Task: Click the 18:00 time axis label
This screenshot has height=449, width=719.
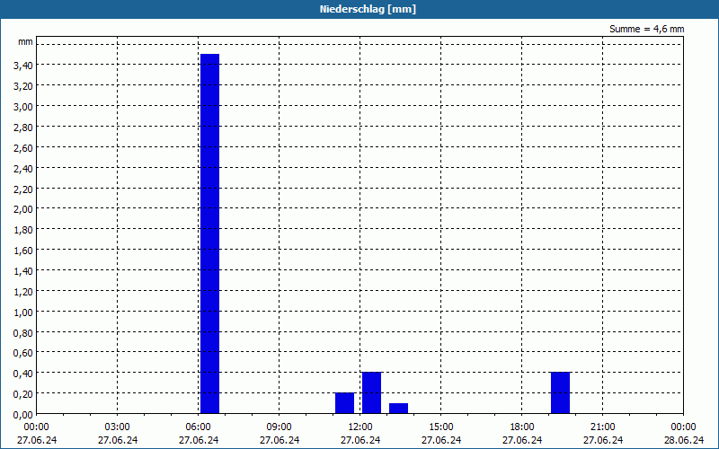Action: [522, 427]
